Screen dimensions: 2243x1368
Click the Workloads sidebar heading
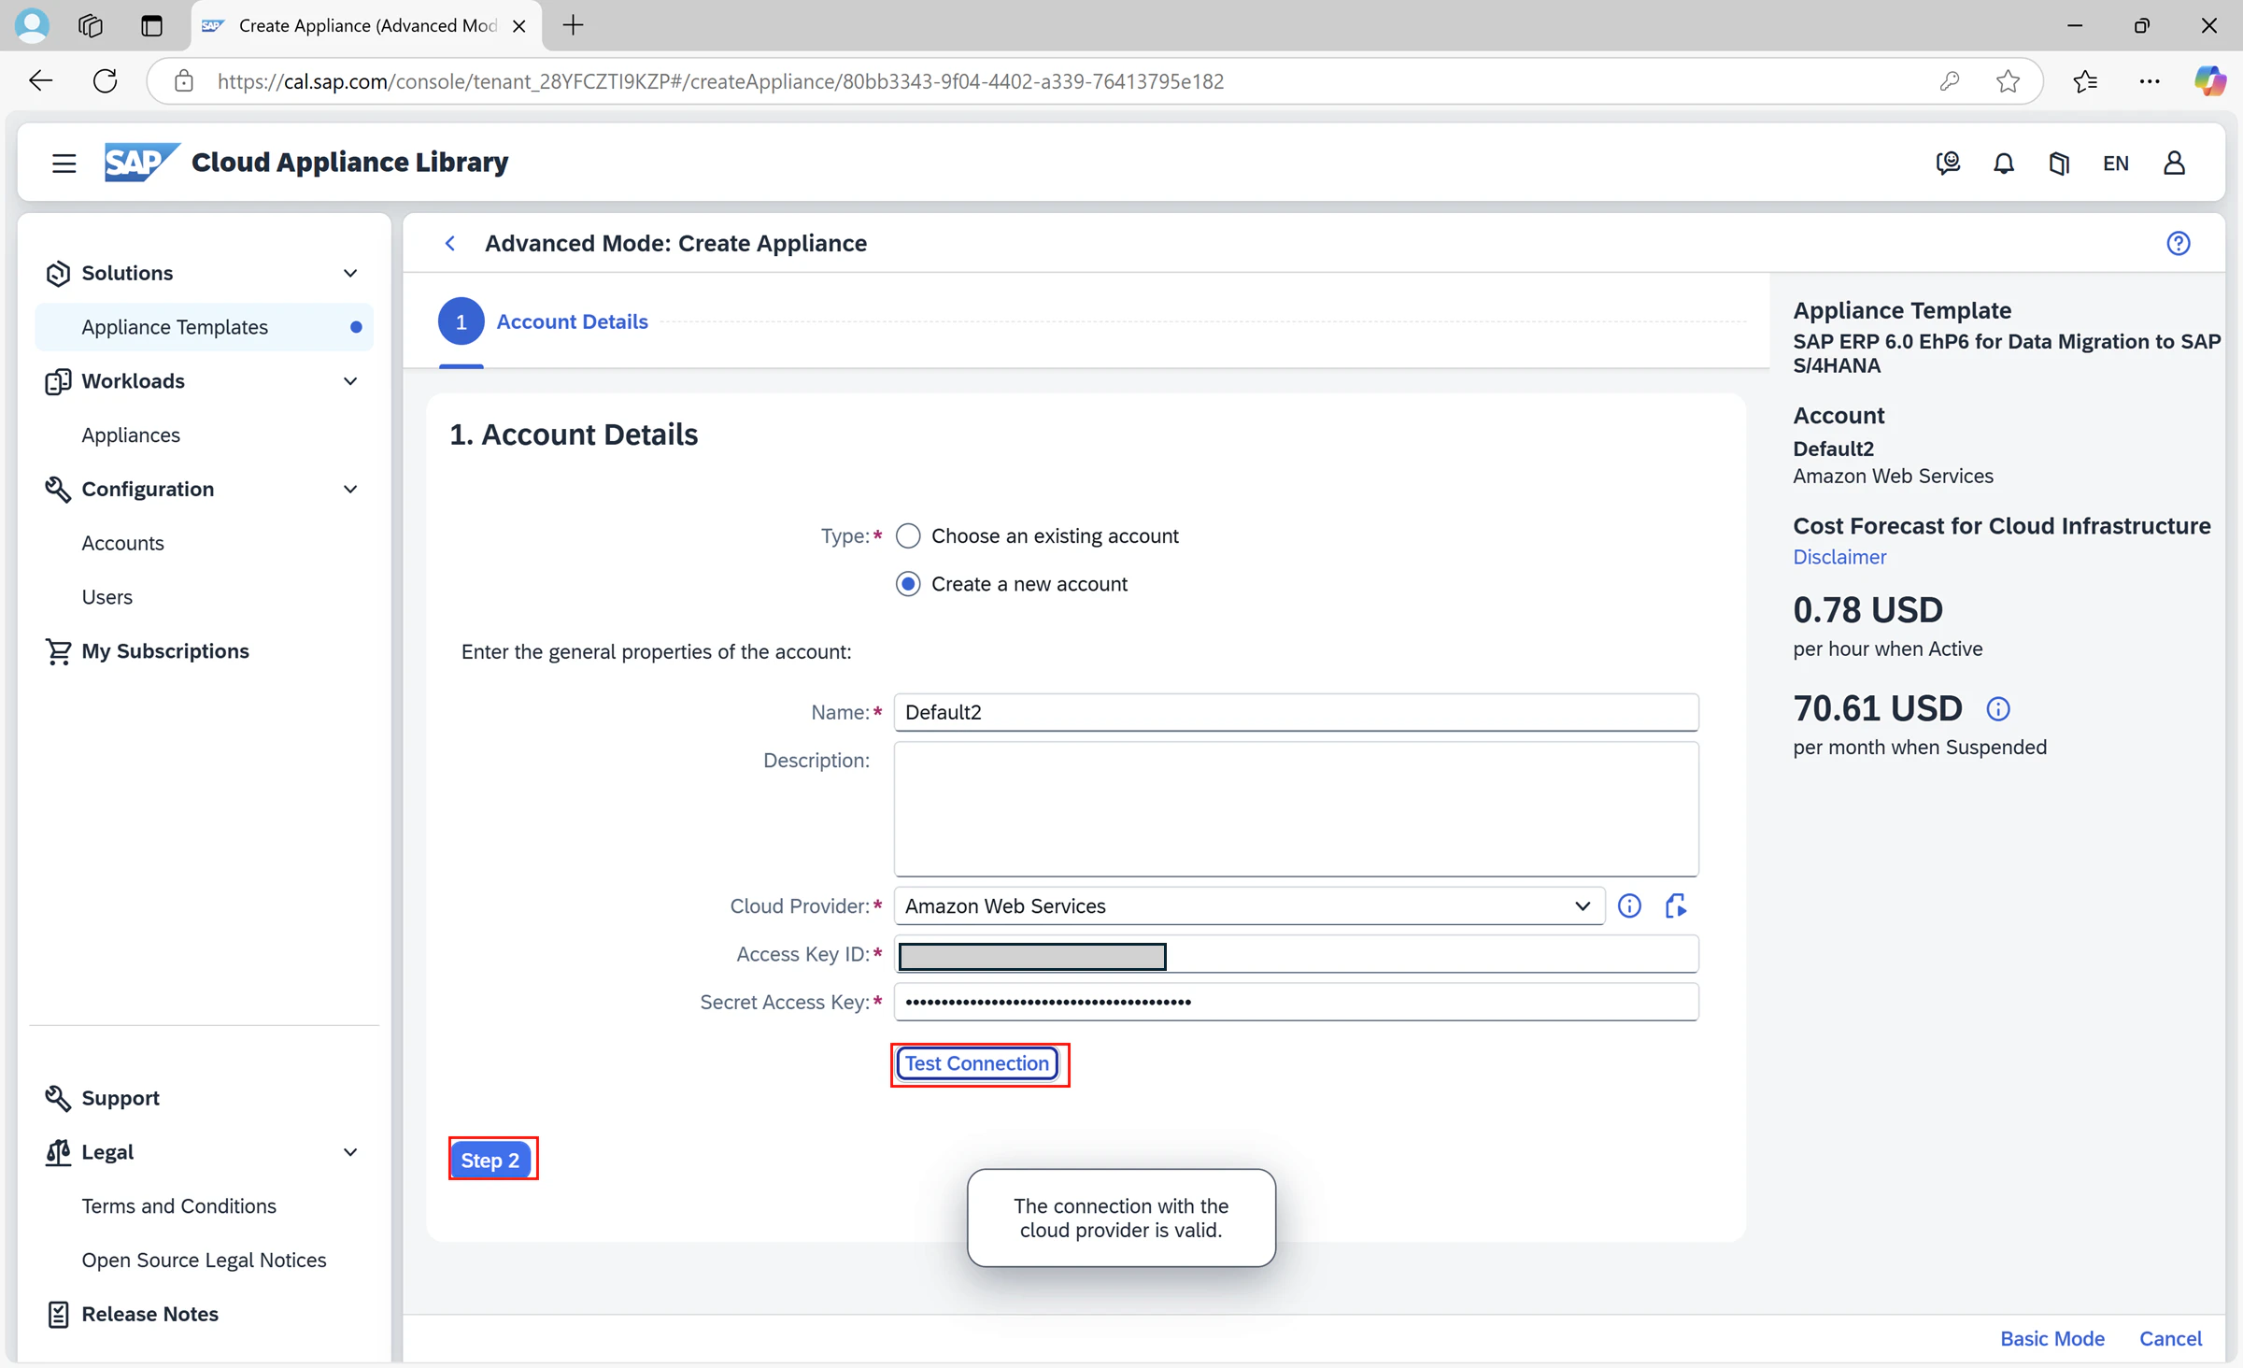click(x=133, y=381)
